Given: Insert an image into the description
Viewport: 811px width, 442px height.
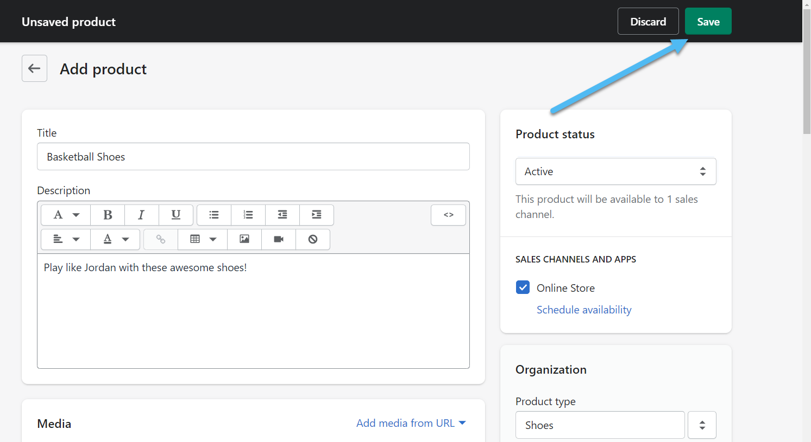Looking at the screenshot, I should 244,239.
